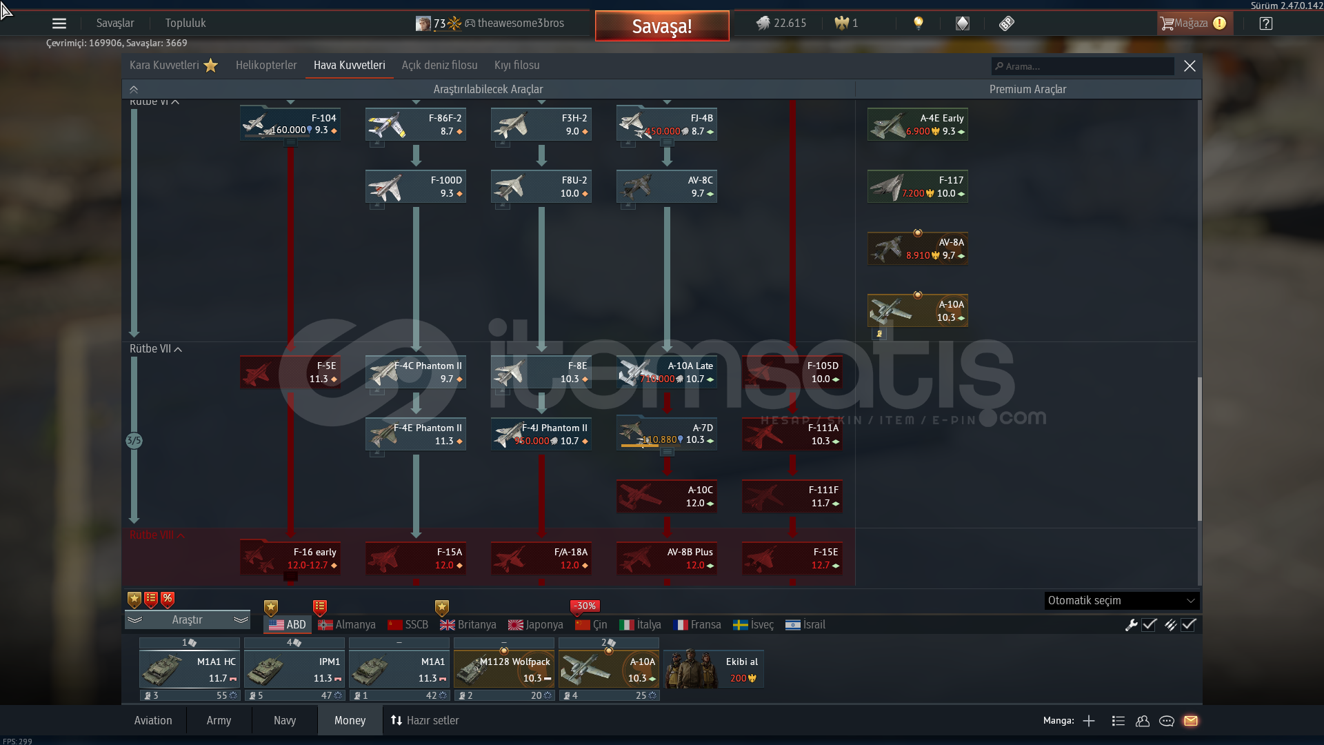This screenshot has height=745, width=1324.
Task: Switch to Kıyı filosu tab
Action: pos(517,66)
